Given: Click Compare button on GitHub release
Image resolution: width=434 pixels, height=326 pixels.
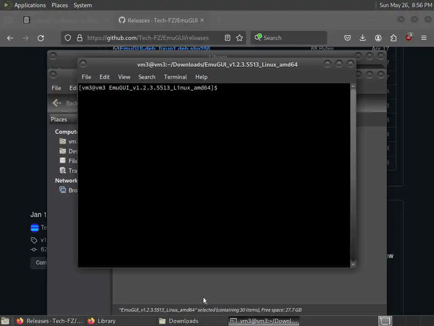Looking at the screenshot, I should tap(39, 262).
